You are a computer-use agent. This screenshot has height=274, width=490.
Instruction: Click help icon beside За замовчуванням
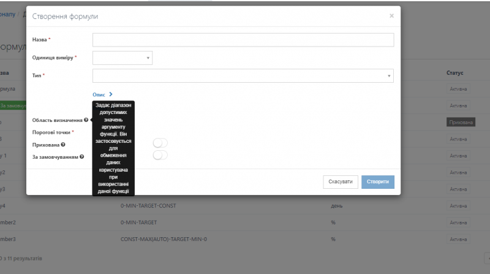click(82, 157)
